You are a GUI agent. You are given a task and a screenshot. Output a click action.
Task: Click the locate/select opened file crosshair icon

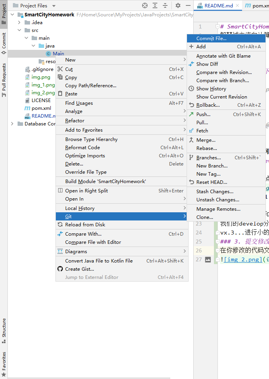(x=145, y=5)
